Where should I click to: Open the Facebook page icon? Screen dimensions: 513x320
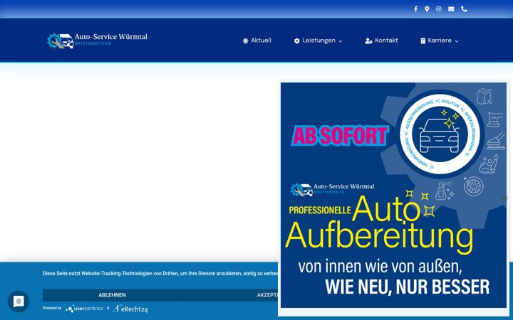pyautogui.click(x=415, y=9)
